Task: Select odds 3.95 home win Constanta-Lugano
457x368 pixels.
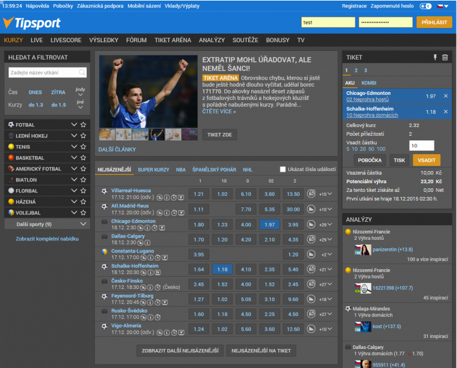Action: coord(199,254)
